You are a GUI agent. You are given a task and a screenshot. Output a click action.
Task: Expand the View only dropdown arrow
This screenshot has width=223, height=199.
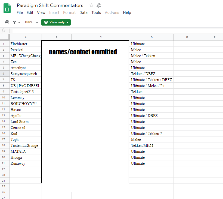[x=67, y=23]
